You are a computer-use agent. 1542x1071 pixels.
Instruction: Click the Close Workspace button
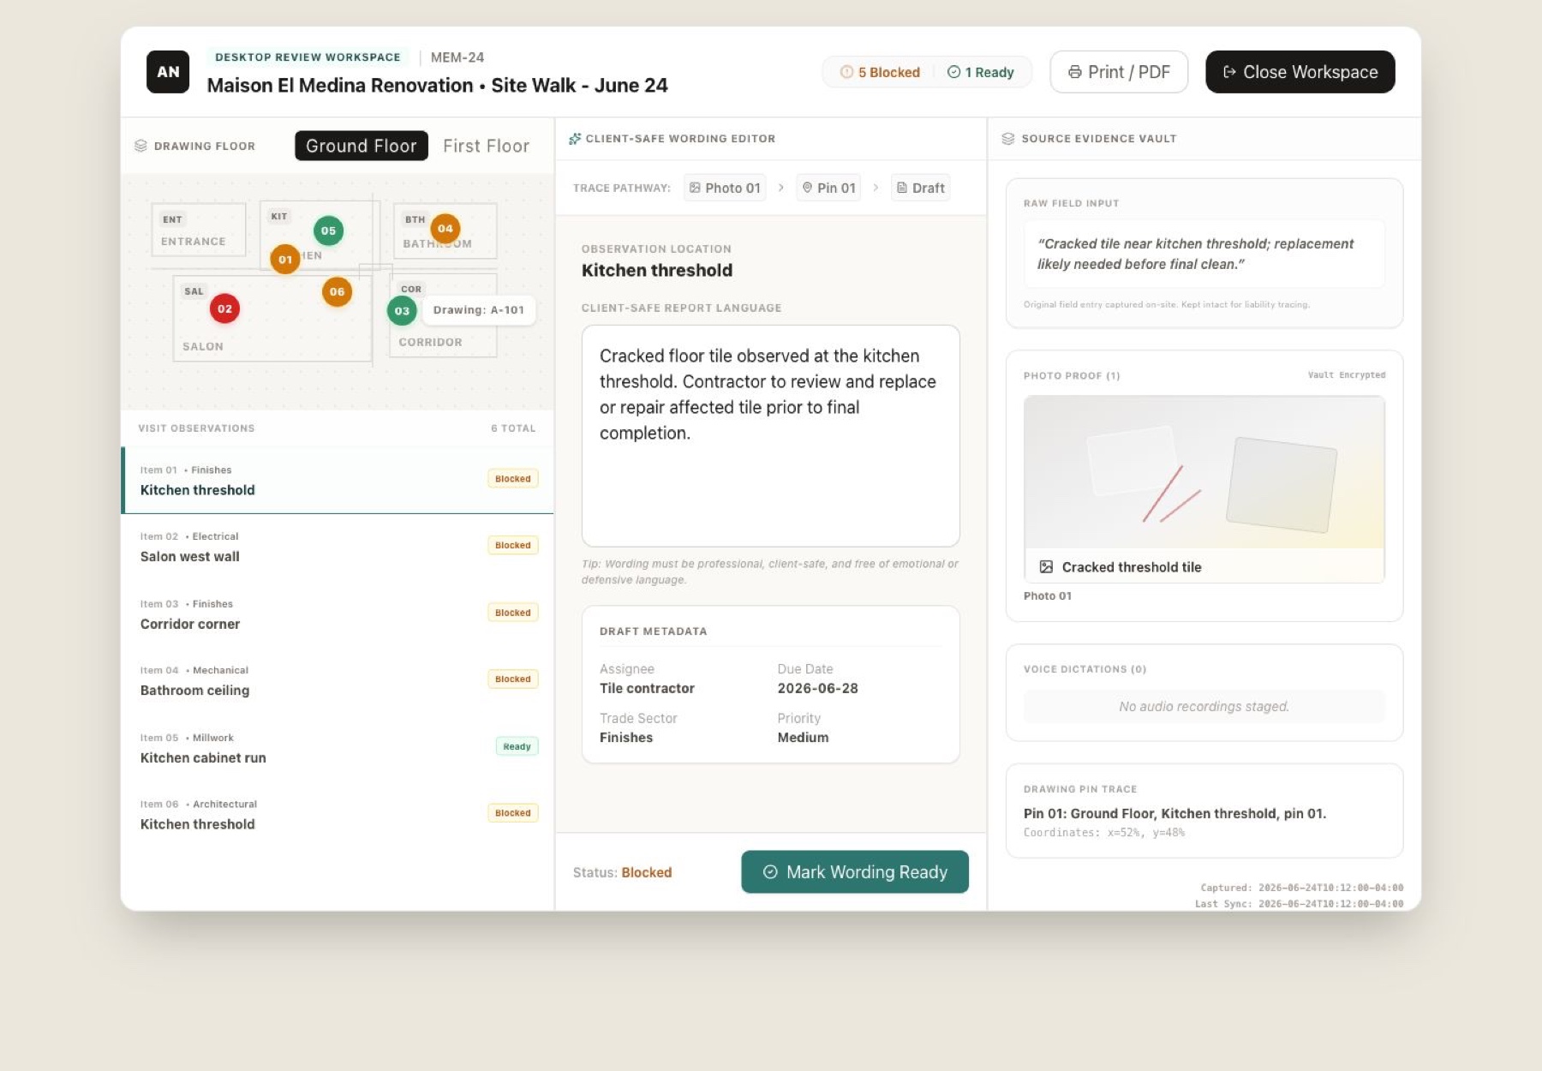[1300, 72]
